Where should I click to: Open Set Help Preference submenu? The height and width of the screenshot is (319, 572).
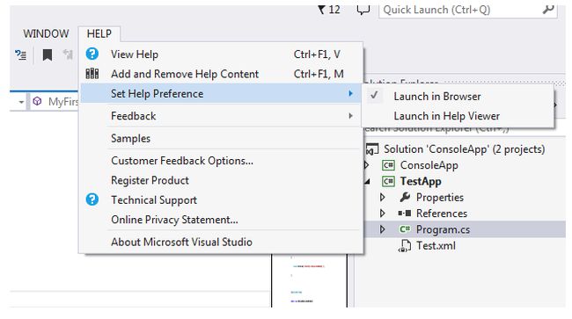click(x=221, y=93)
